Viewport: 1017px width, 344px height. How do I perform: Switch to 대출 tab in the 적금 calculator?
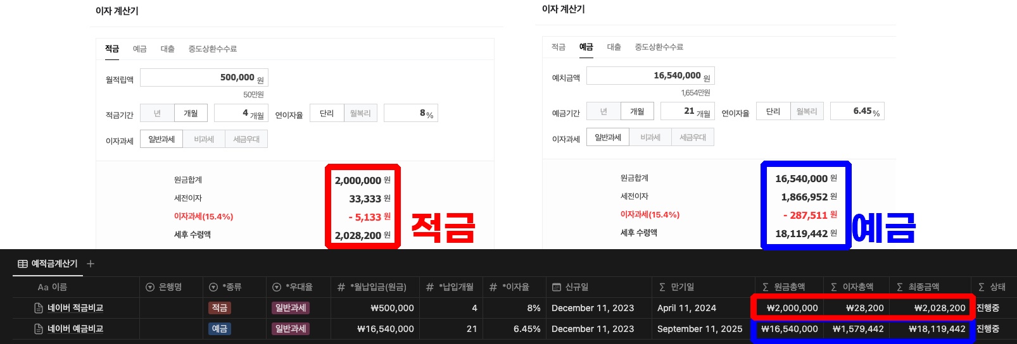167,49
